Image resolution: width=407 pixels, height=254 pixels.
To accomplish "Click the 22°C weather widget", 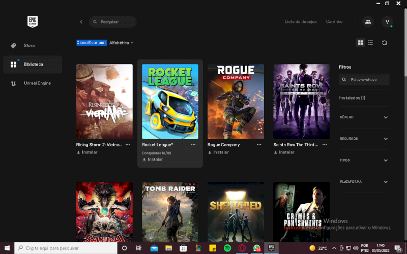I will (318, 248).
